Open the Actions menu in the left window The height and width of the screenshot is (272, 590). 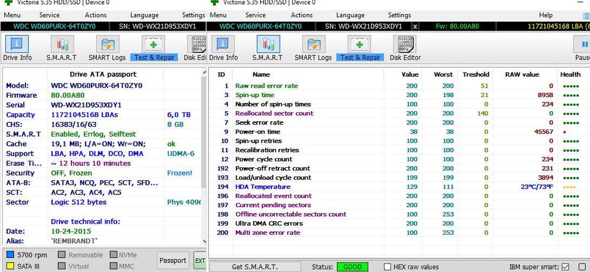(x=96, y=15)
